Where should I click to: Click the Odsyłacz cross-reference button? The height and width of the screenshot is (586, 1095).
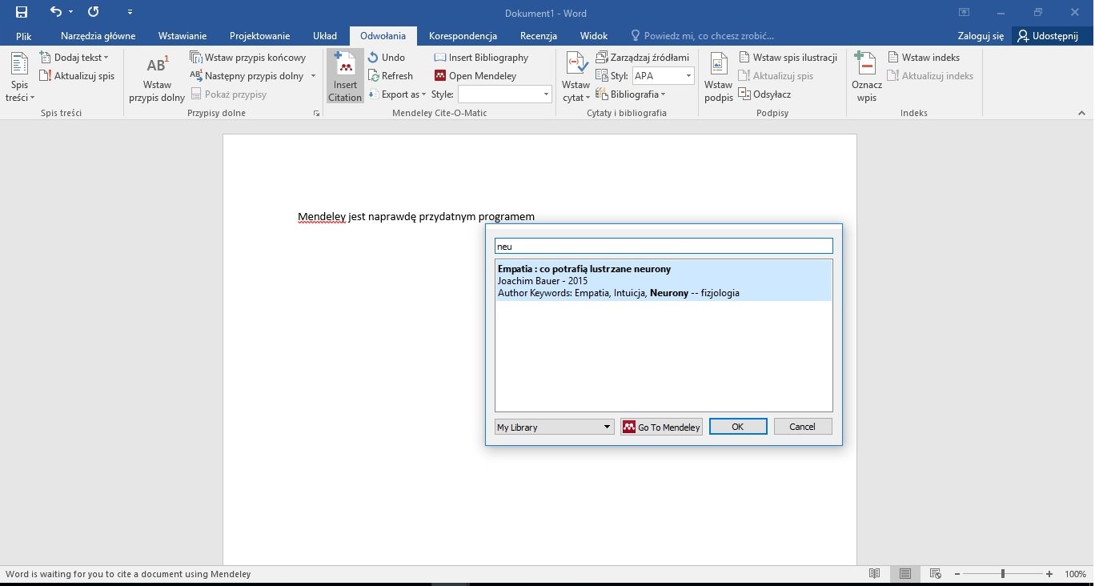click(x=764, y=94)
